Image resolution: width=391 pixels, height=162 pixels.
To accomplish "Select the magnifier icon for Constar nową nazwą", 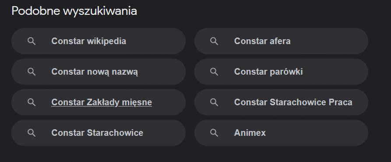I will tap(32, 72).
